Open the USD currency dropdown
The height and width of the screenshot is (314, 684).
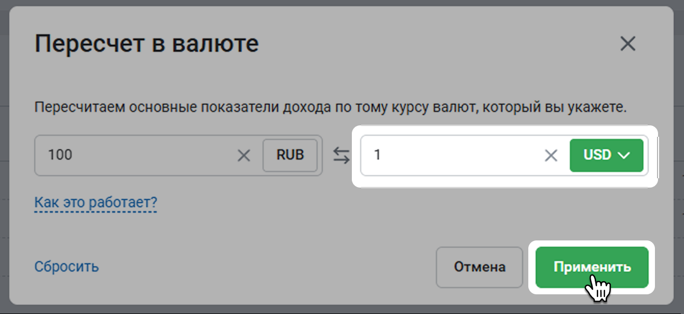tap(606, 155)
